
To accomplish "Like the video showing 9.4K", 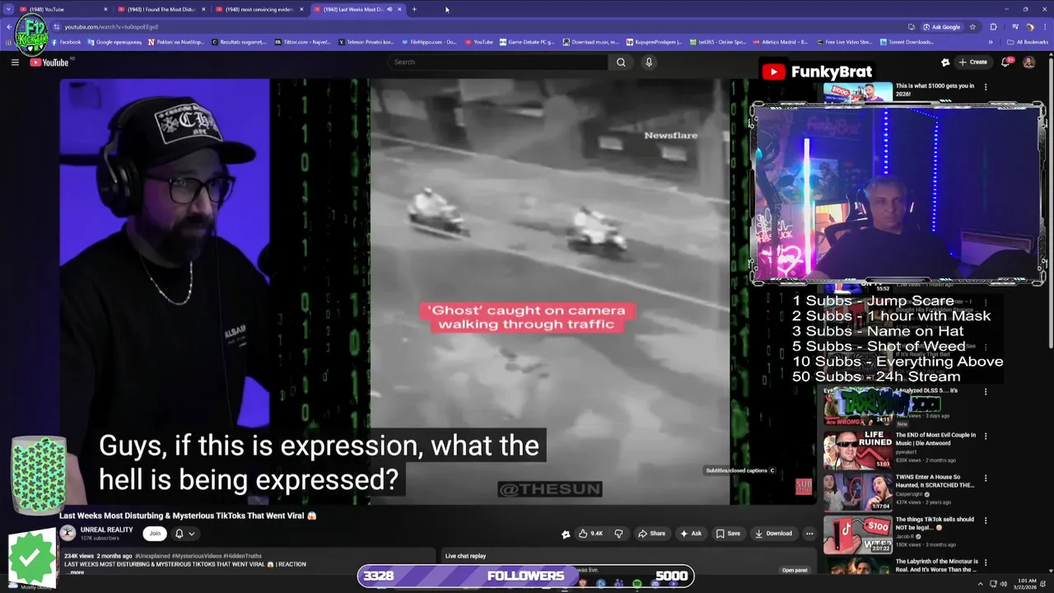I will click(590, 533).
